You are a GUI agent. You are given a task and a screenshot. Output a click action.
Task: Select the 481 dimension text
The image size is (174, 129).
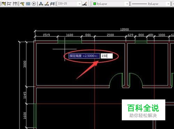(151, 35)
